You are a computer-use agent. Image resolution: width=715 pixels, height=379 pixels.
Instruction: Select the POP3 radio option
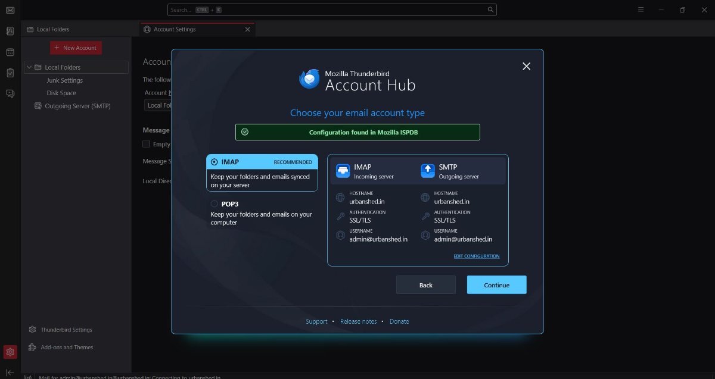214,203
